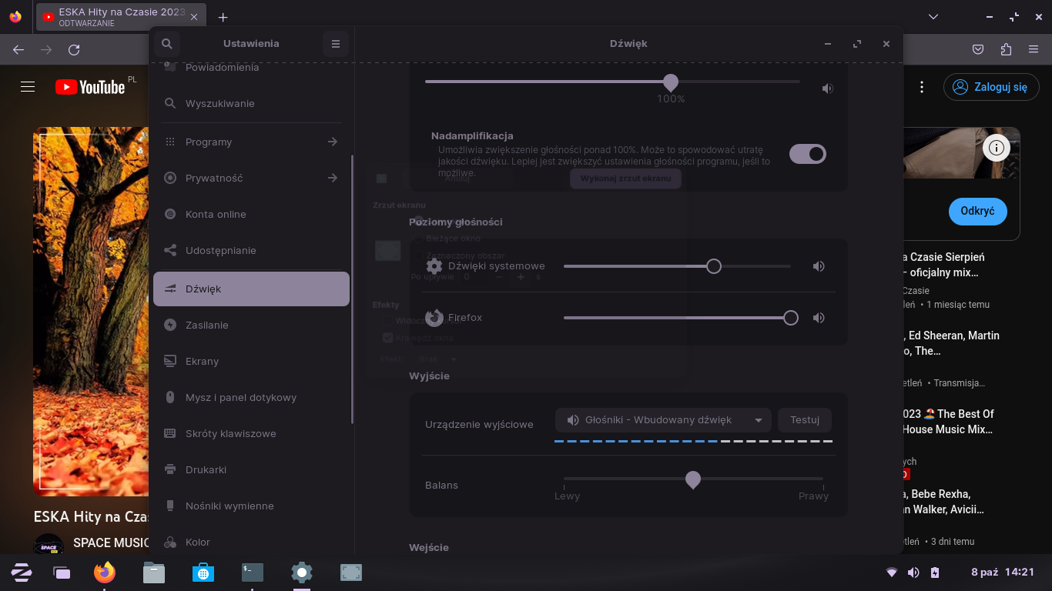Image resolution: width=1052 pixels, height=591 pixels.
Task: Click the autumn trees video thumbnail
Action: pos(91,312)
